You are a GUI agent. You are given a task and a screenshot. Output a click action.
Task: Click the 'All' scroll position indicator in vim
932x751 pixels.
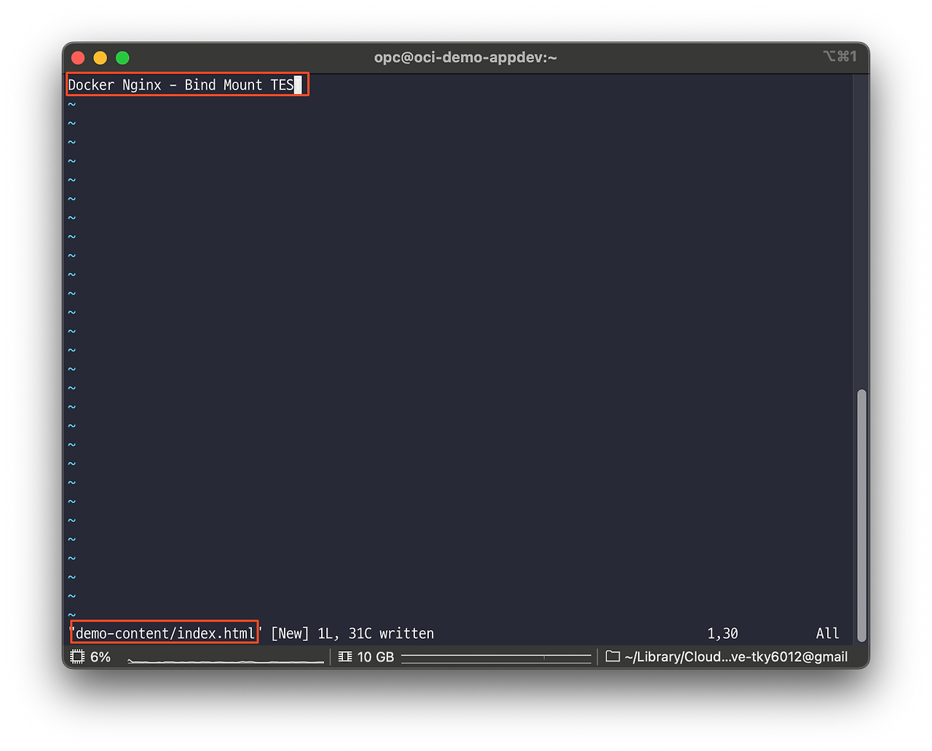pyautogui.click(x=827, y=634)
